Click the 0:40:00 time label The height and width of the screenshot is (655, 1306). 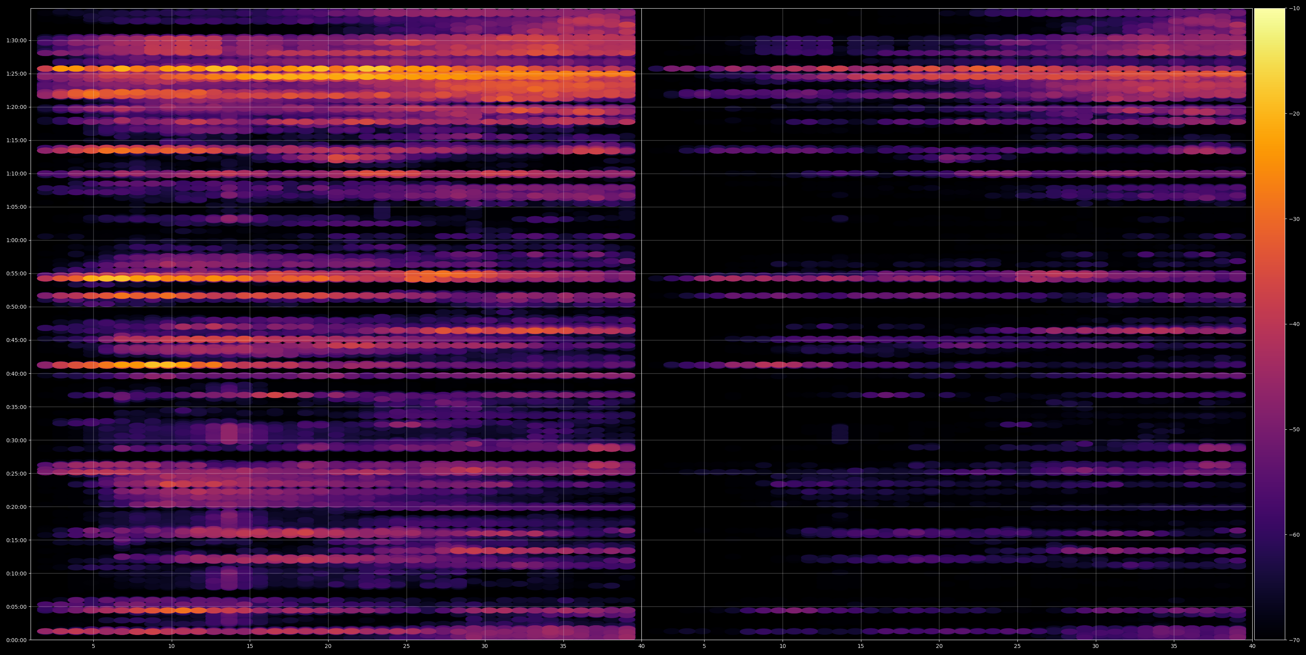point(16,374)
